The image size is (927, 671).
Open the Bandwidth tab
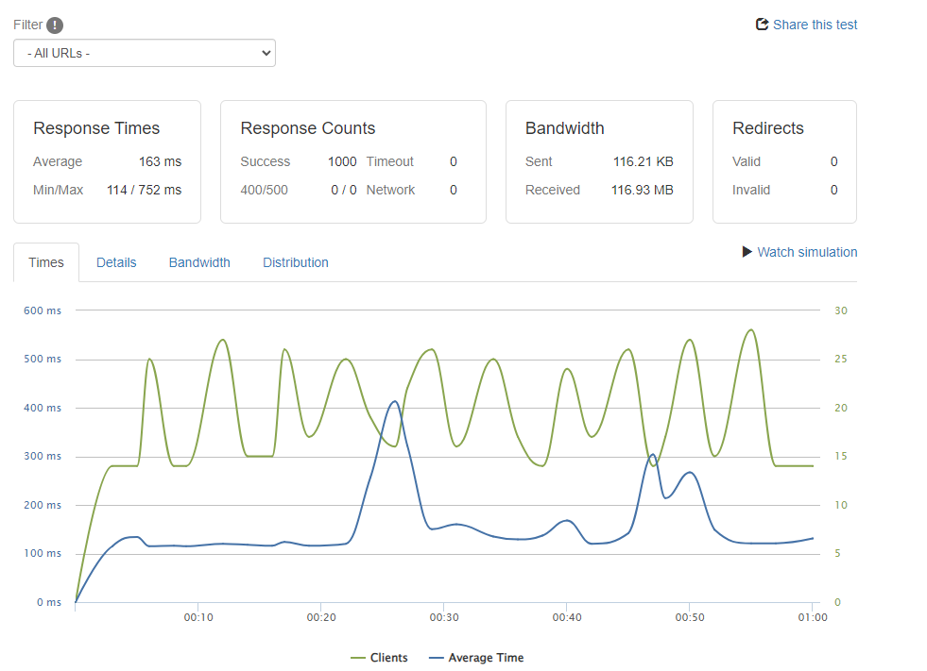[199, 262]
